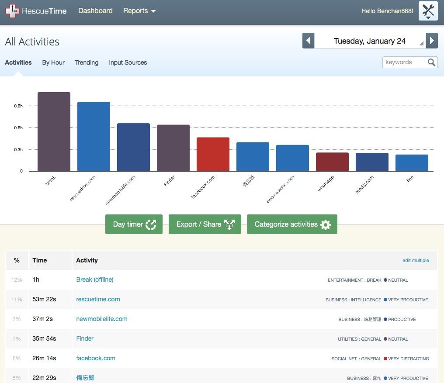Image resolution: width=444 pixels, height=383 pixels.
Task: Open the Finder activity link
Action: coord(85,338)
